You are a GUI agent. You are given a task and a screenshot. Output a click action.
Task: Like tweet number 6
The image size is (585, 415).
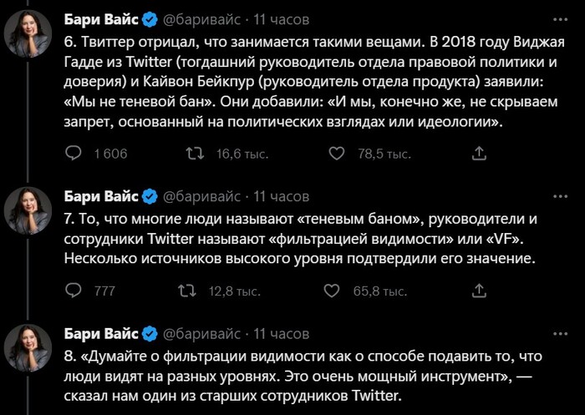338,154
